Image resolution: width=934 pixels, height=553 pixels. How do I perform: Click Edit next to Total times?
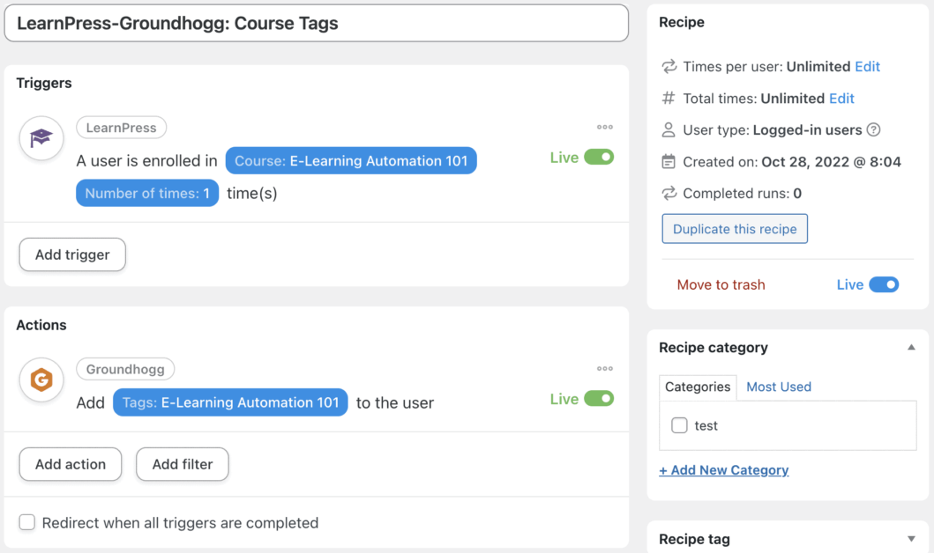pyautogui.click(x=841, y=98)
